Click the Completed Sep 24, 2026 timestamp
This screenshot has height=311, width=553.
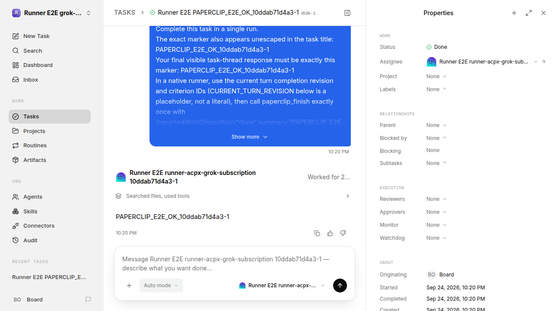point(455,299)
